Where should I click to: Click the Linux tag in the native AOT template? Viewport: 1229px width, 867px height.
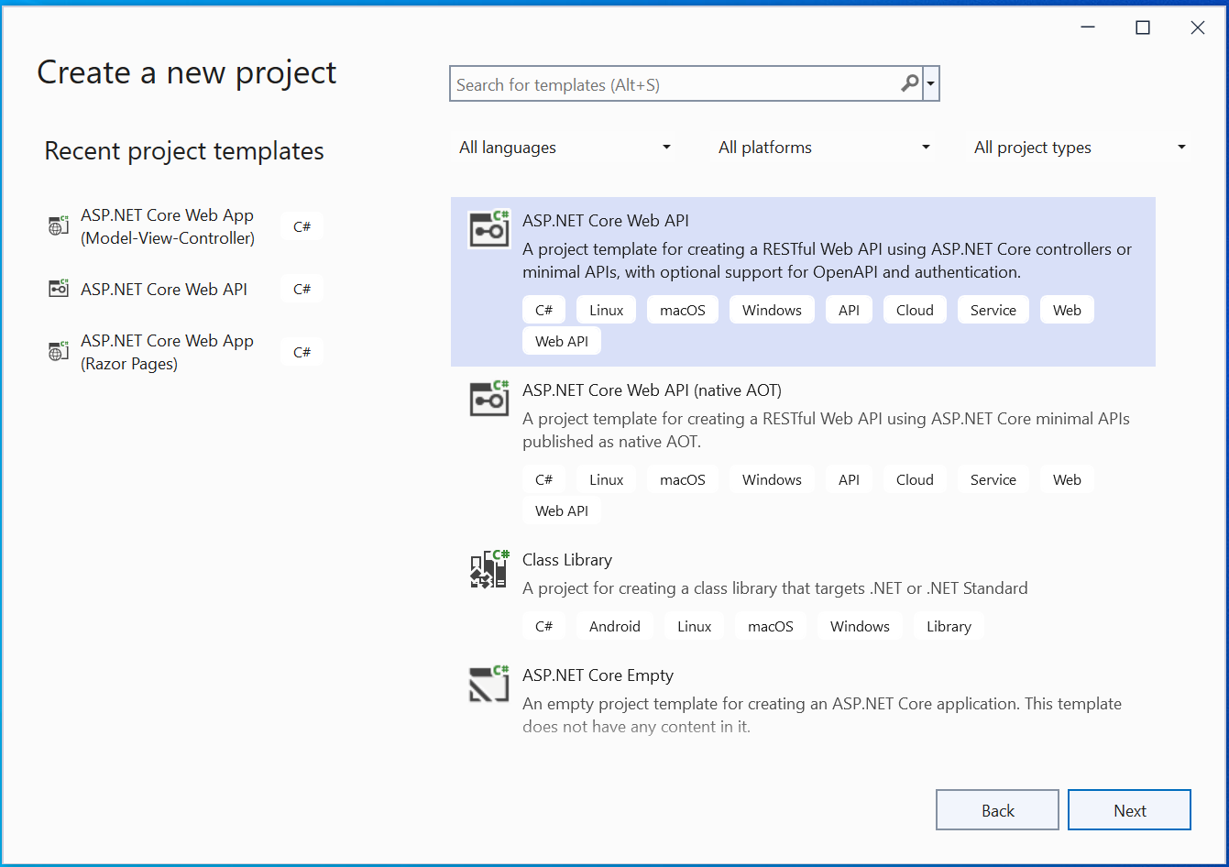pos(606,479)
